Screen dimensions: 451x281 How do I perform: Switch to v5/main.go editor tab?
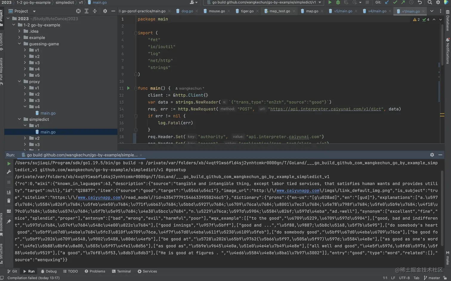(343, 11)
